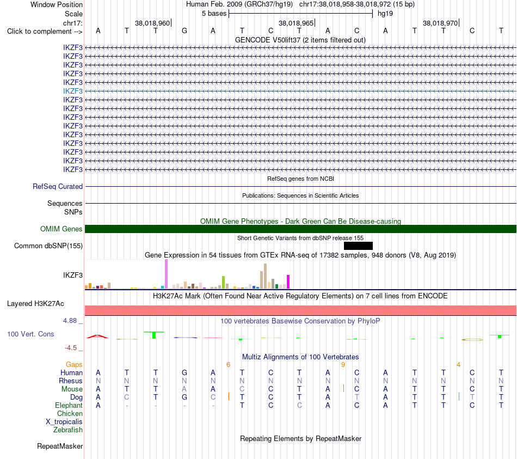The image size is (517, 459).
Task: Click 'Repeating Elements by RepeatMasker' title
Action: pos(301,438)
